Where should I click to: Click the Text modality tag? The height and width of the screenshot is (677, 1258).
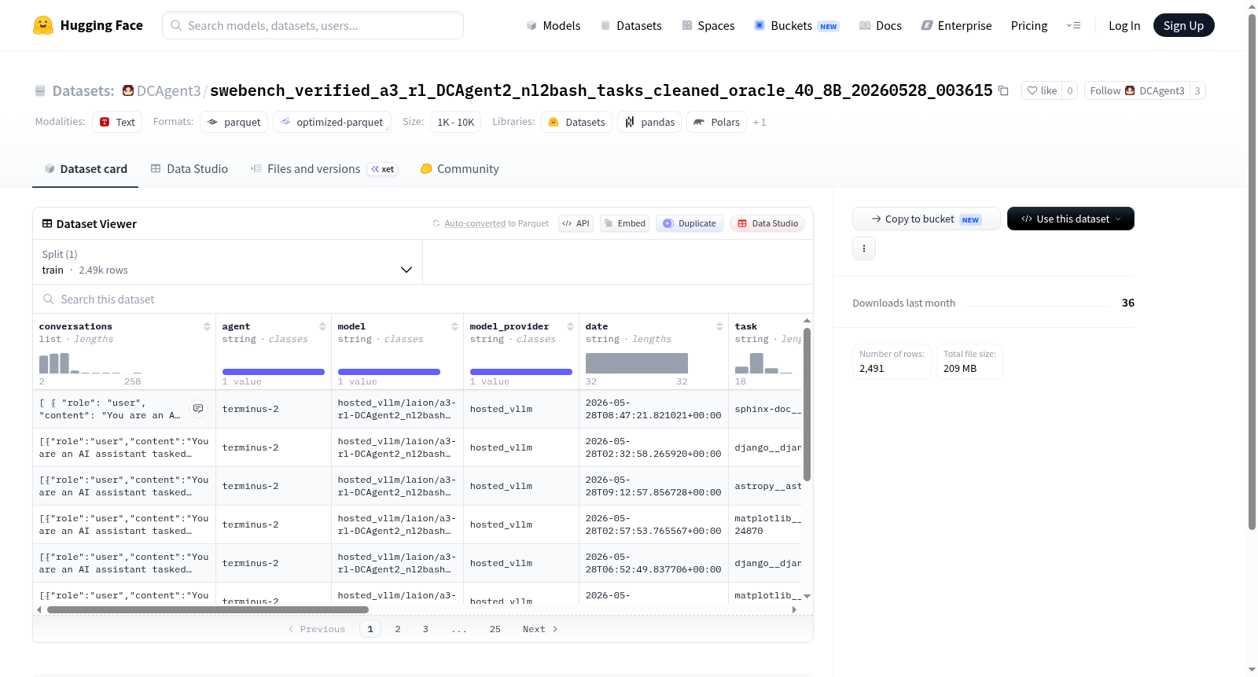tap(117, 122)
